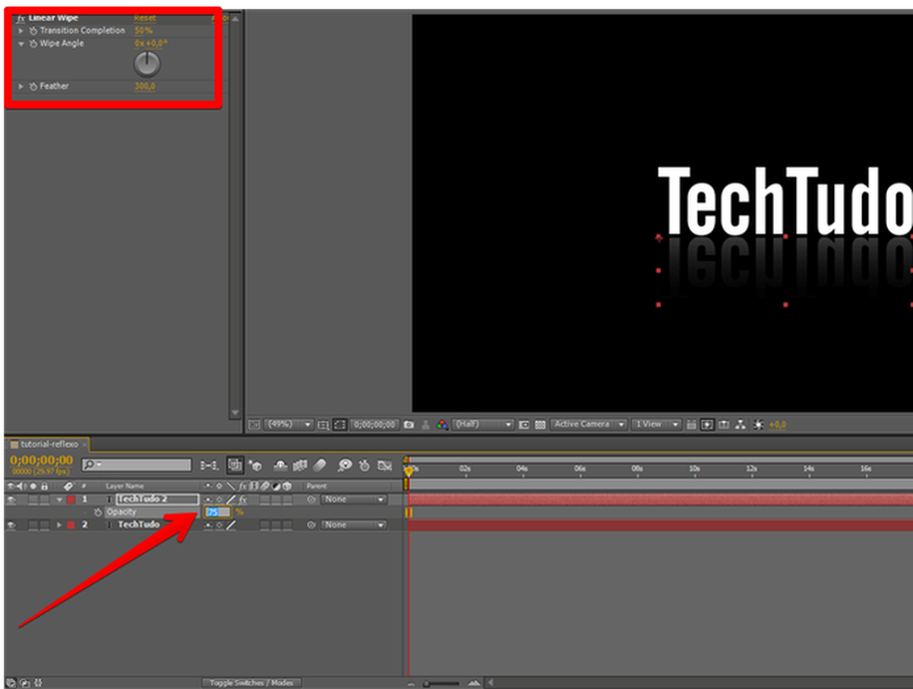Click the auto-keyframe stopwatch icon
Image resolution: width=913 pixels, height=689 pixels.
(x=365, y=466)
